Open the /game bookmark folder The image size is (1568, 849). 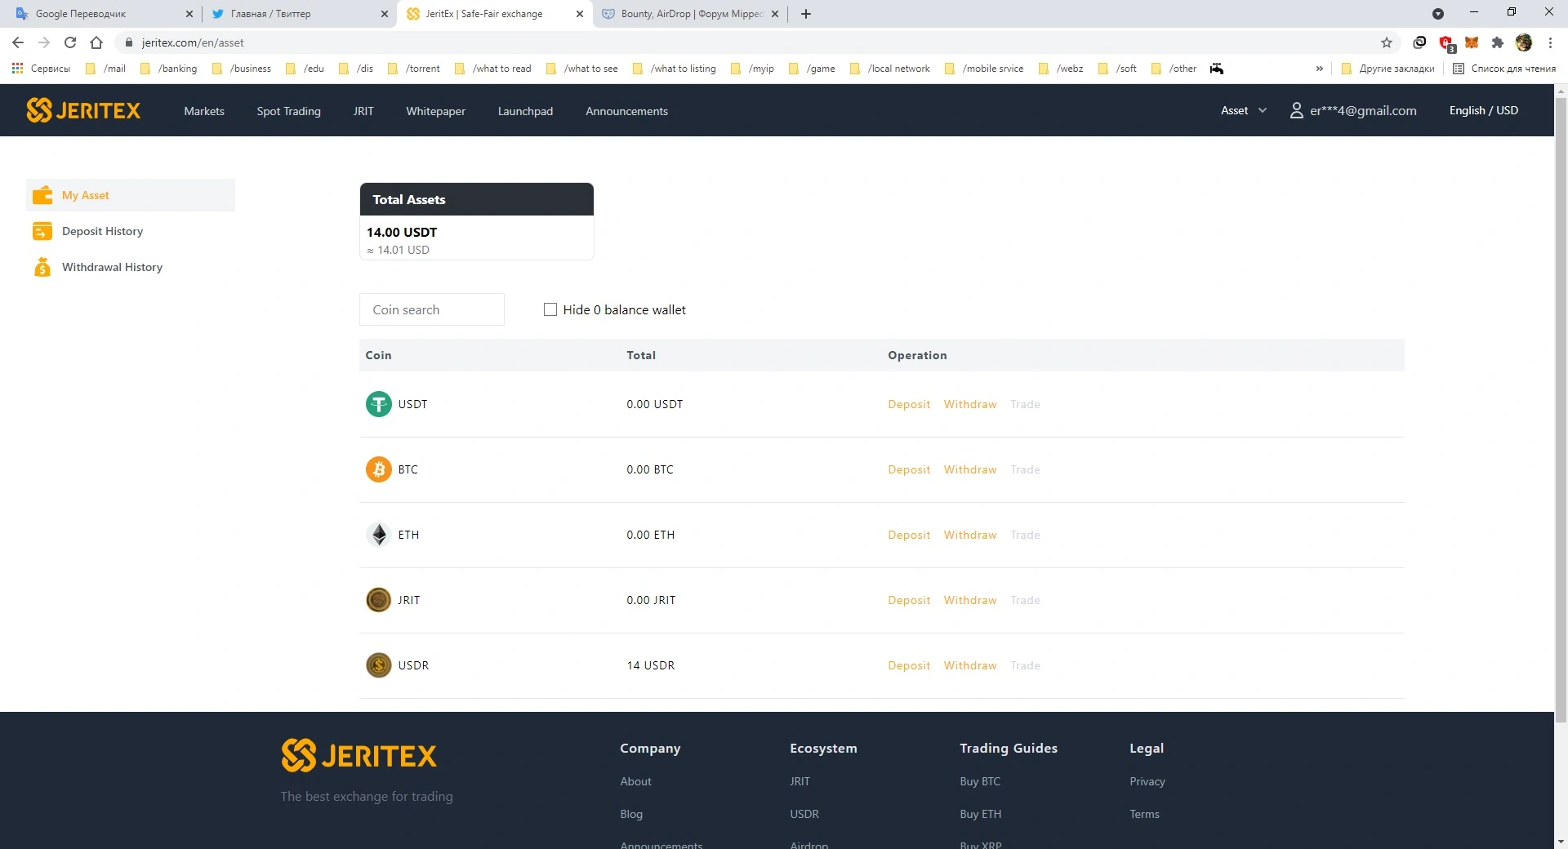tap(812, 69)
